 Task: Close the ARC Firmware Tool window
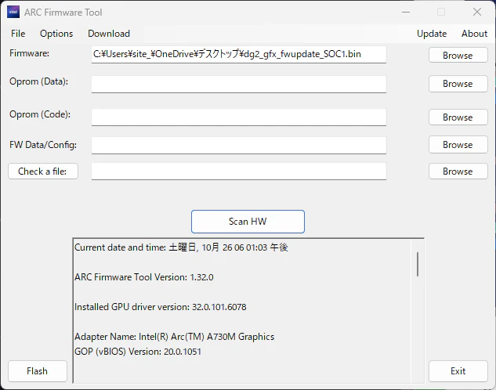pyautogui.click(x=477, y=12)
